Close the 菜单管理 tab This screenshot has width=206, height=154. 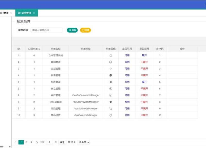click(x=34, y=13)
